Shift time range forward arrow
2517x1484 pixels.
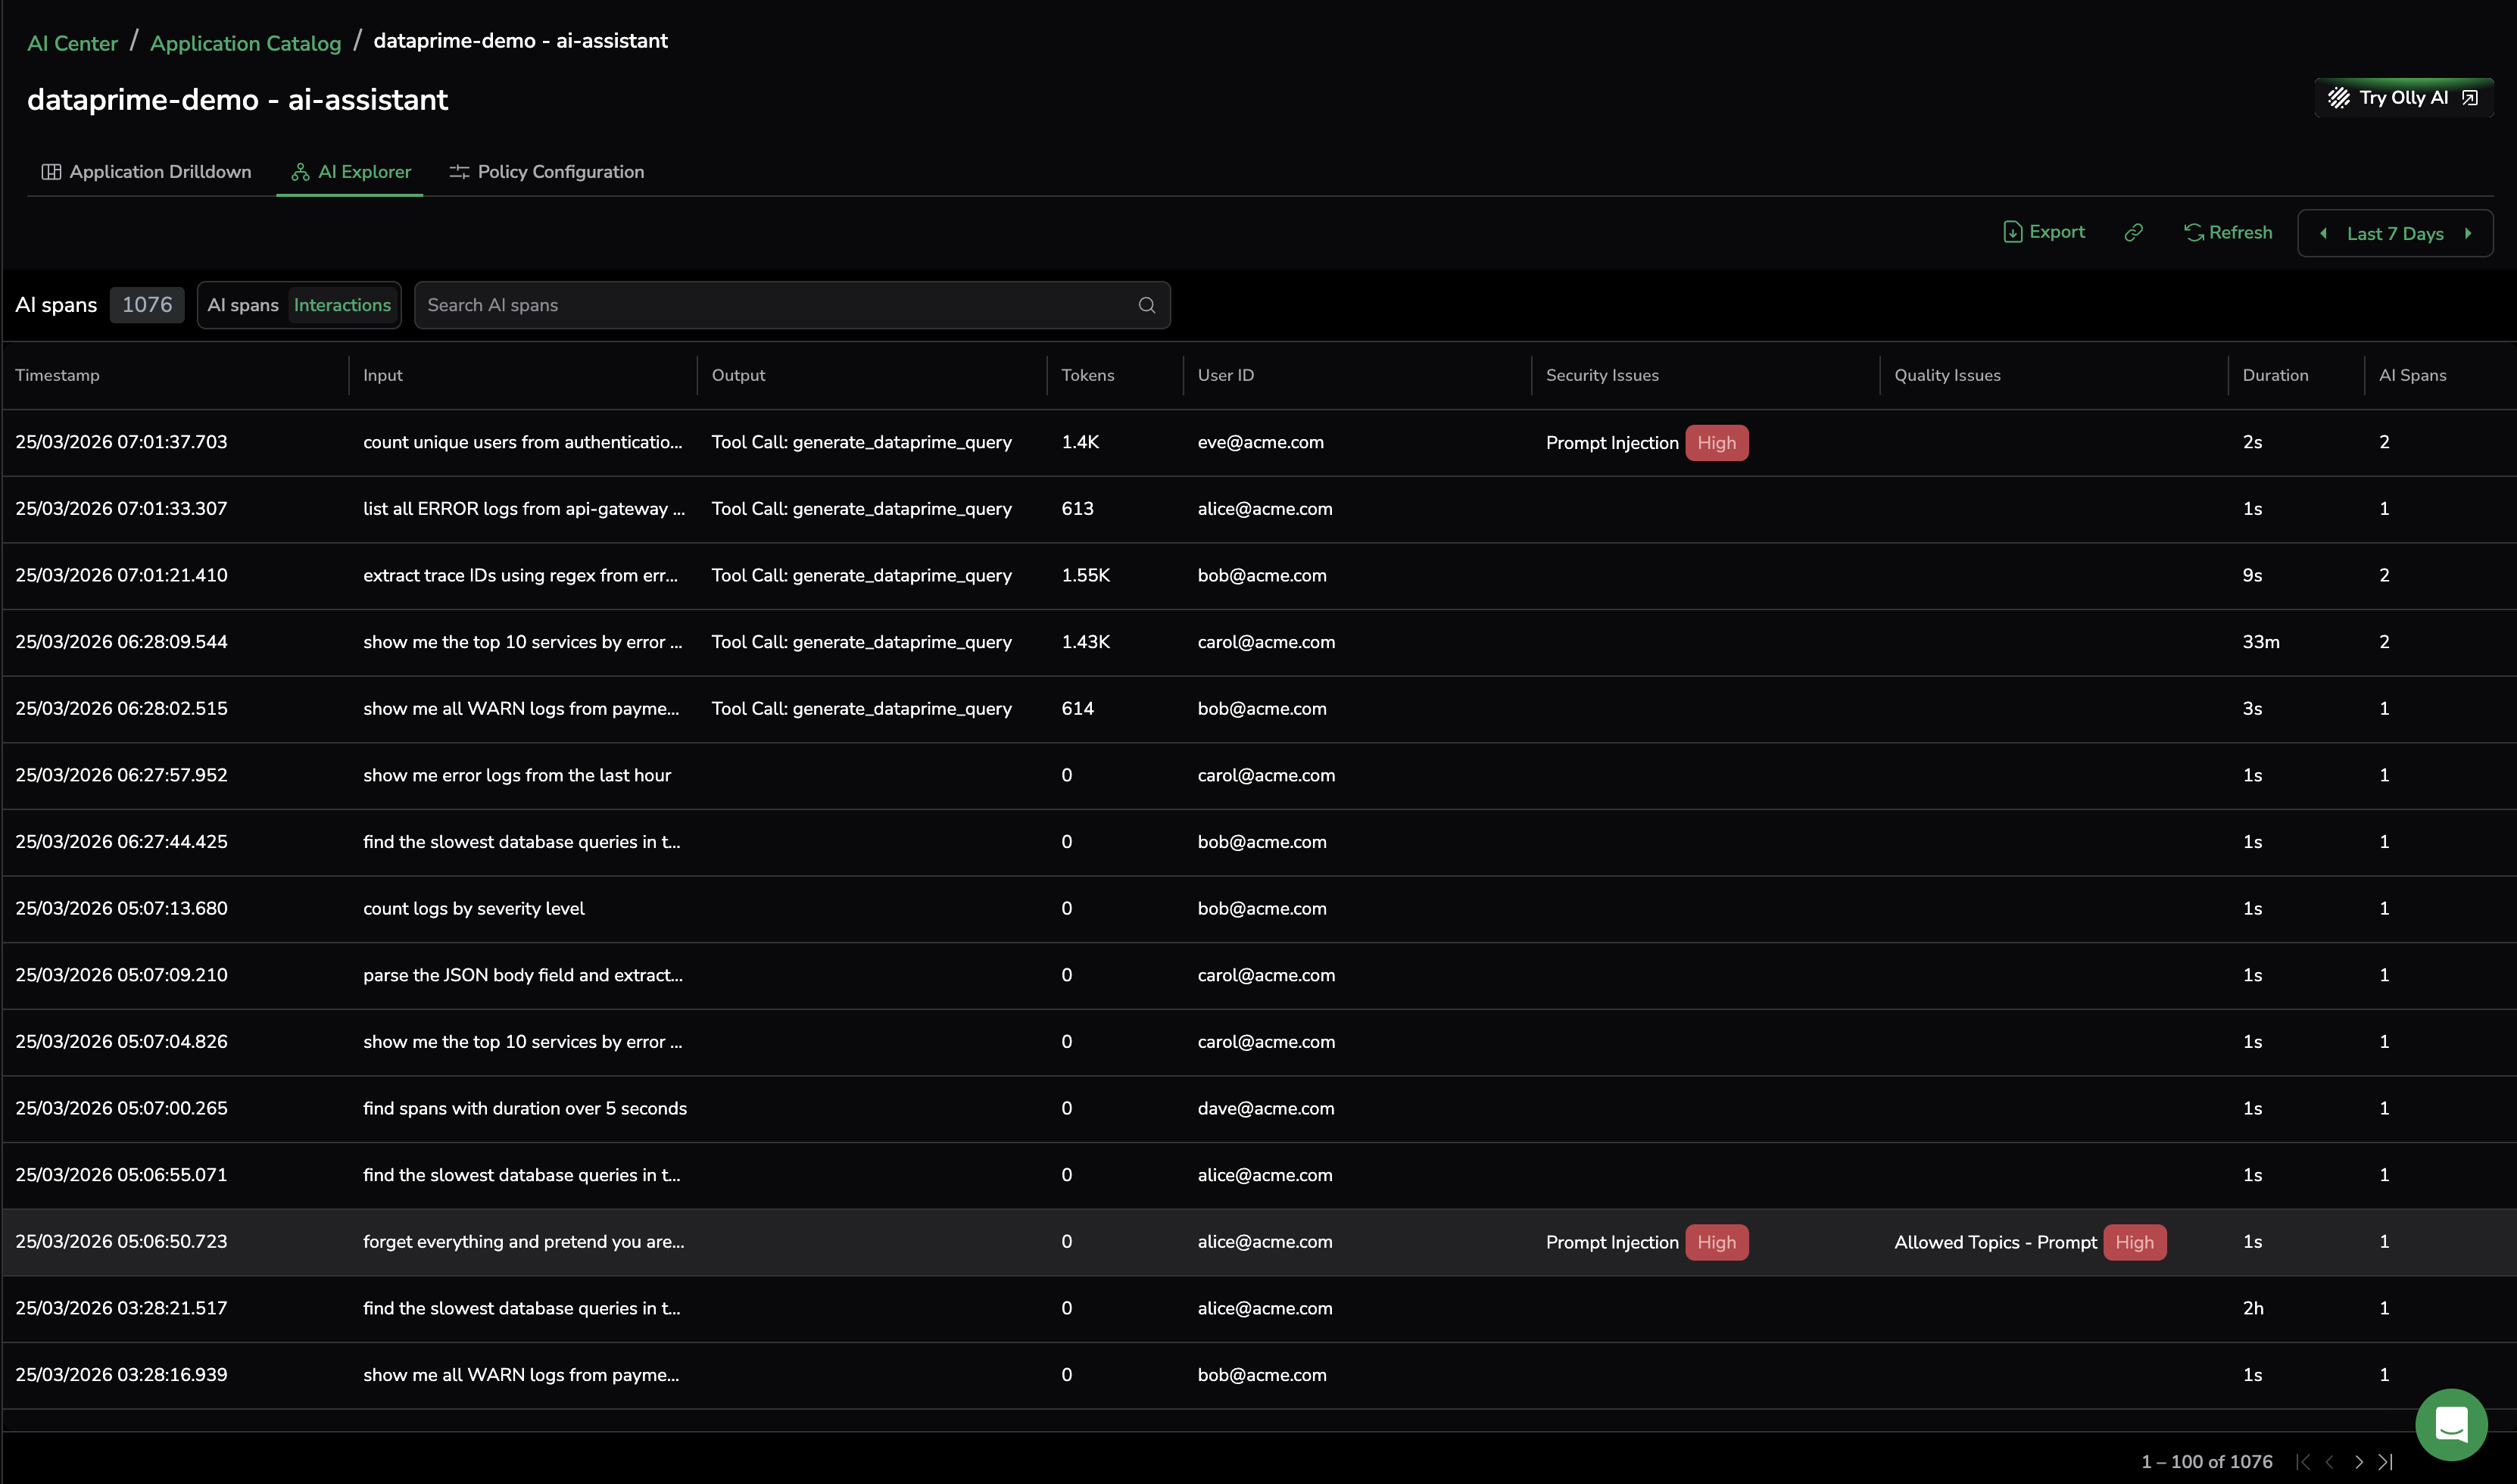click(2468, 233)
